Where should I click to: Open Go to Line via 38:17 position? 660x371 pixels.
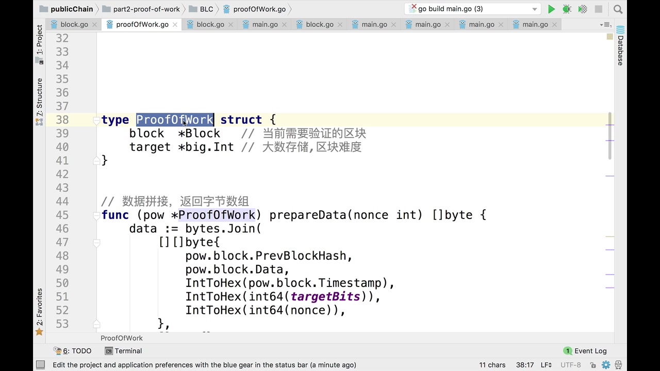click(x=525, y=365)
